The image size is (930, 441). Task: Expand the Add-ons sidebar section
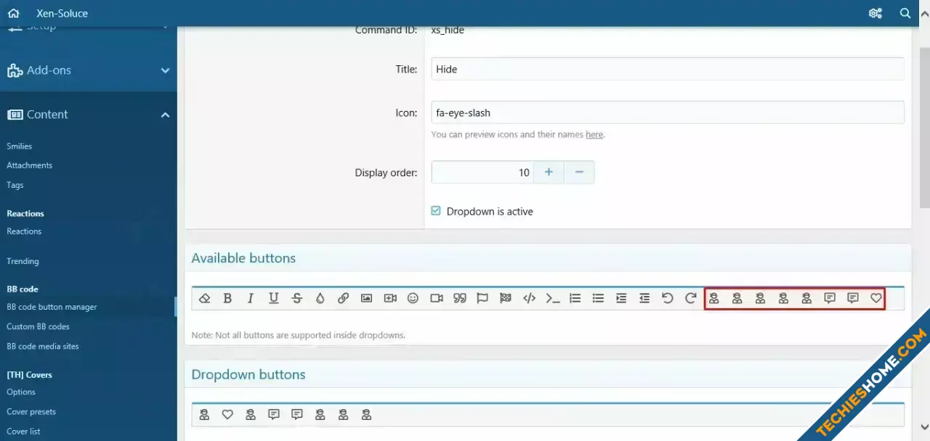pyautogui.click(x=88, y=70)
